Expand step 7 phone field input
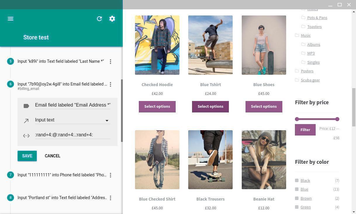Screen dimensions: 356x214 (x=62, y=175)
